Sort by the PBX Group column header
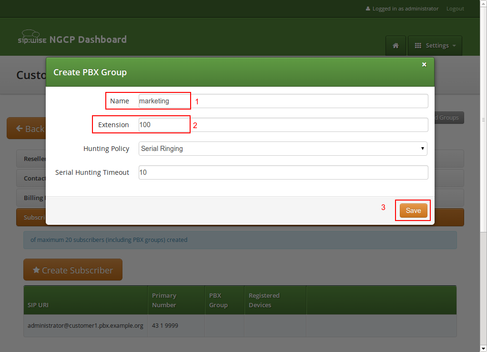The height and width of the screenshot is (352, 487). click(218, 300)
